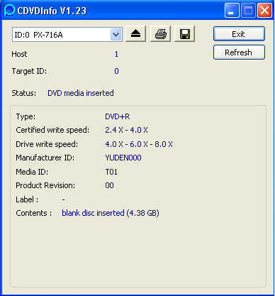Eject the disc with the eject button
The image size is (275, 296).
(x=135, y=34)
